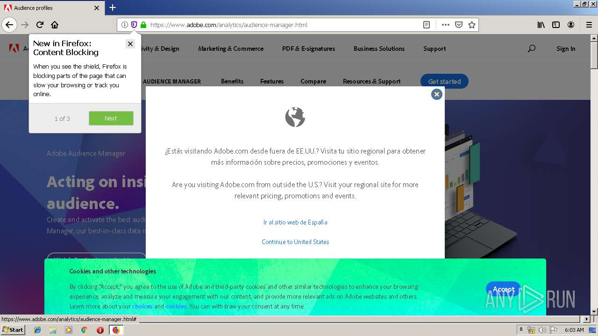The width and height of the screenshot is (598, 336).
Task: Launch Internet Explorer from the taskbar
Action: coord(37,330)
